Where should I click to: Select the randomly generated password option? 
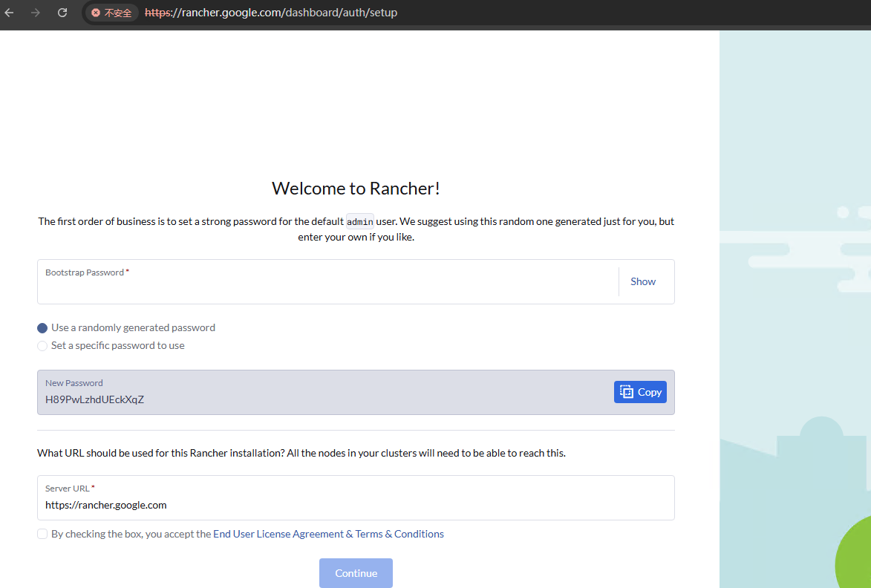click(x=42, y=328)
